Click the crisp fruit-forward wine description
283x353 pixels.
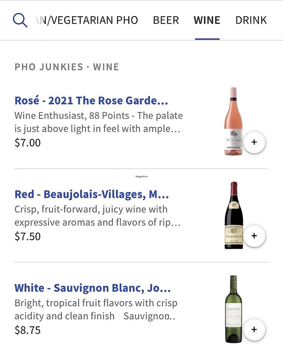pos(97,216)
